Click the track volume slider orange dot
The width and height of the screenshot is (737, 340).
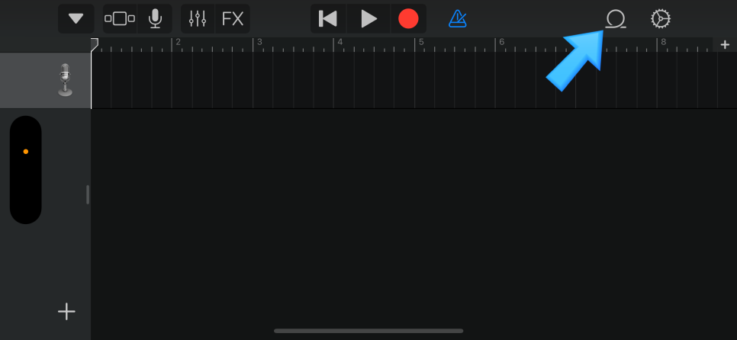pos(26,152)
